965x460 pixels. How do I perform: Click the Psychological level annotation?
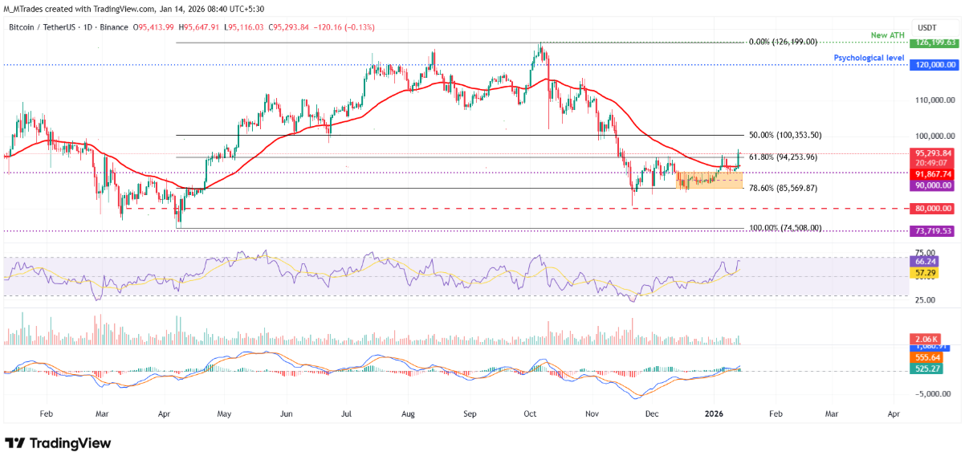point(869,58)
